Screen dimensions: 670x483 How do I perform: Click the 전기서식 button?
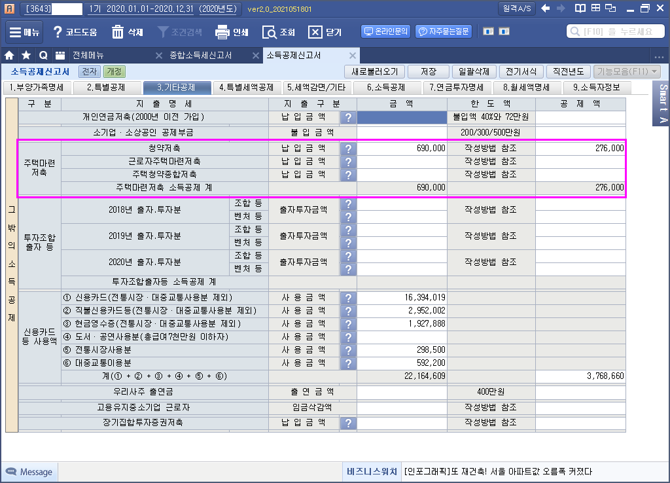pyautogui.click(x=521, y=71)
